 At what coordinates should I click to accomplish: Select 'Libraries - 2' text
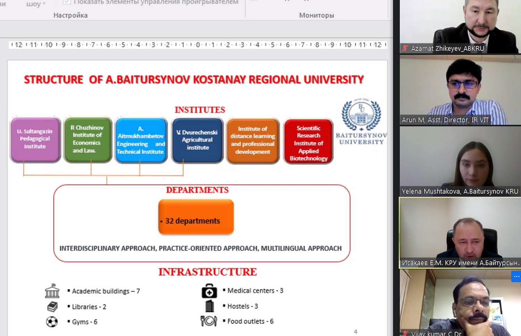tap(89, 307)
